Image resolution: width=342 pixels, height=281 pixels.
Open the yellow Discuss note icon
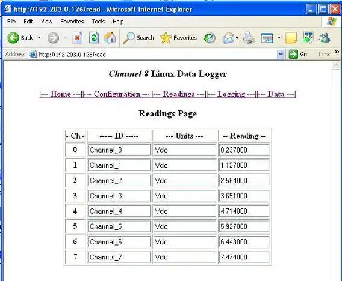pyautogui.click(x=291, y=38)
